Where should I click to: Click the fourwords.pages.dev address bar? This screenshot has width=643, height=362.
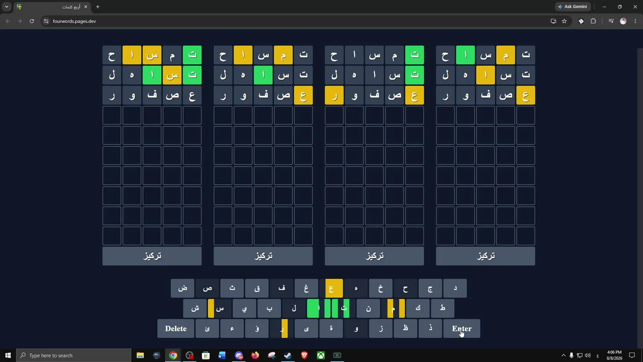(x=296, y=21)
